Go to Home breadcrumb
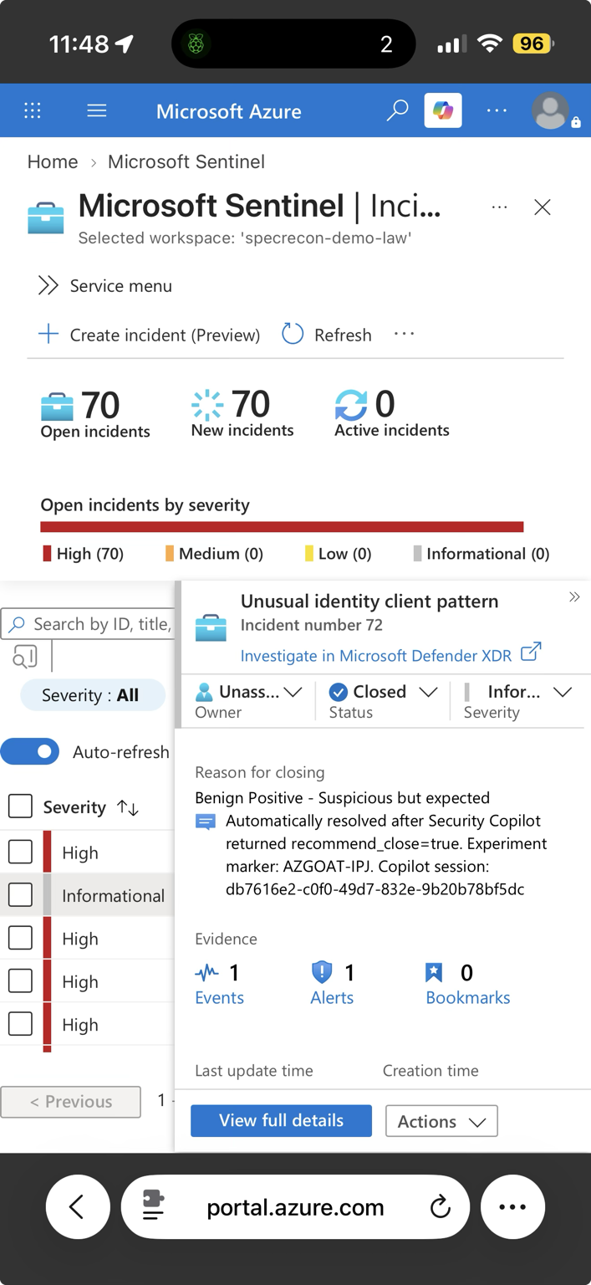This screenshot has height=1285, width=591. click(x=53, y=161)
